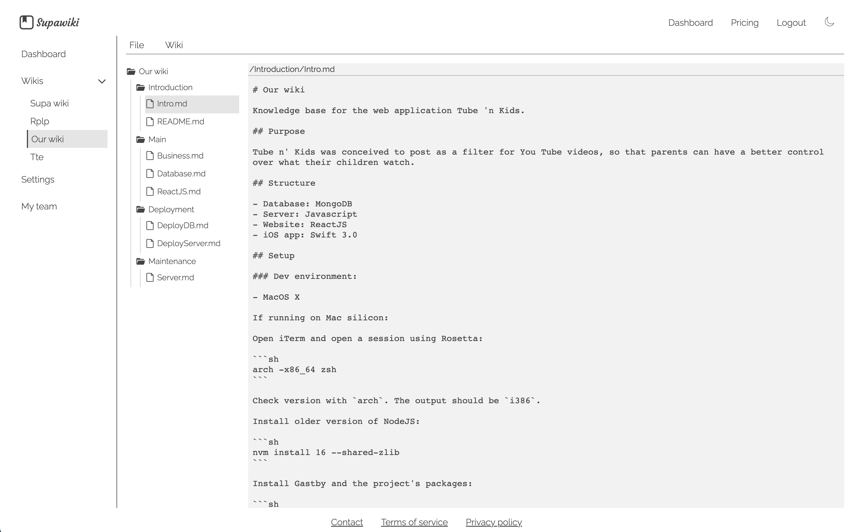Click the '- Database: MongoDB' line
Image resolution: width=852 pixels, height=532 pixels.
click(302, 204)
